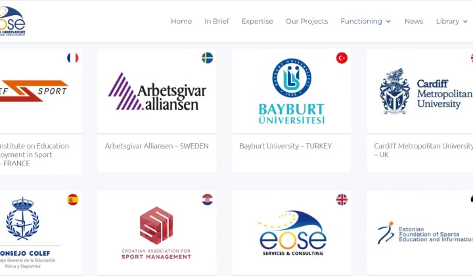Open the Bayburt University – TURKEY link
473x276 pixels.
coord(285,146)
